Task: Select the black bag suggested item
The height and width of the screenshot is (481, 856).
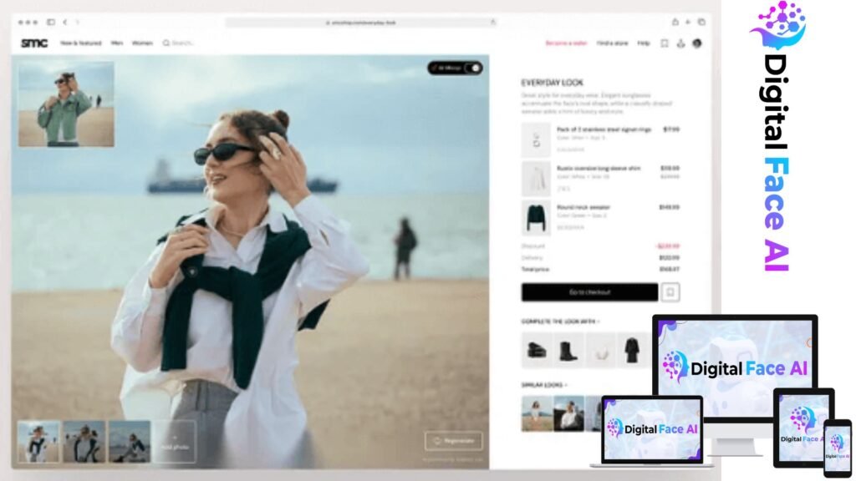Action: pyautogui.click(x=537, y=350)
